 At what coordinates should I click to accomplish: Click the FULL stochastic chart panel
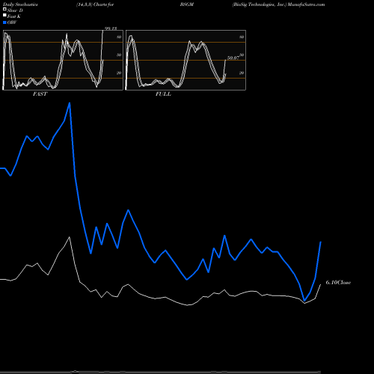tap(186, 60)
